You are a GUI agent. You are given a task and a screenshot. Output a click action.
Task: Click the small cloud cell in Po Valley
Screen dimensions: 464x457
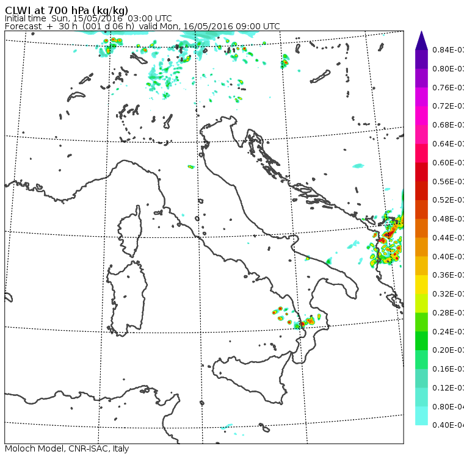(191, 167)
